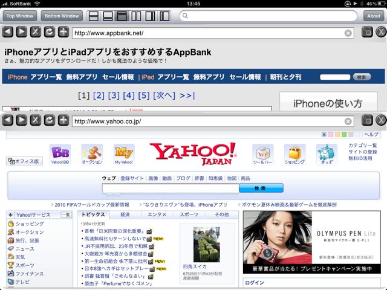The image size is (387, 290).
Task: Select the 地図 search category tab
Action: 232,178
